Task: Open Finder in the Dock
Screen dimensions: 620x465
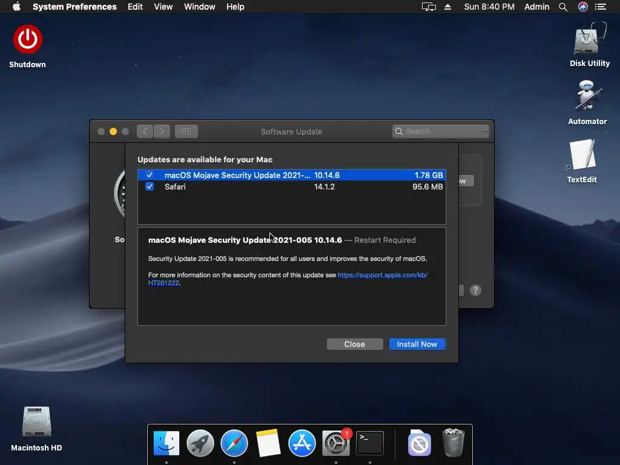Action: (x=167, y=443)
